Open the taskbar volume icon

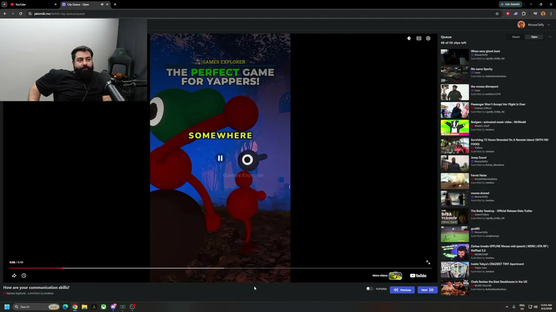click(536, 307)
